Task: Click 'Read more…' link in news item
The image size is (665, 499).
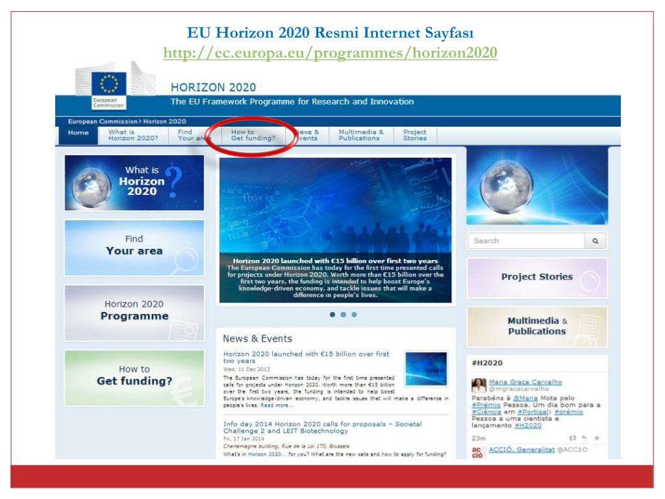Action: [x=277, y=405]
